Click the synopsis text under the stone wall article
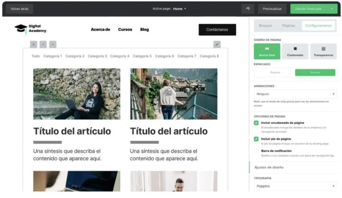The width and height of the screenshot is (342, 198). click(67, 155)
